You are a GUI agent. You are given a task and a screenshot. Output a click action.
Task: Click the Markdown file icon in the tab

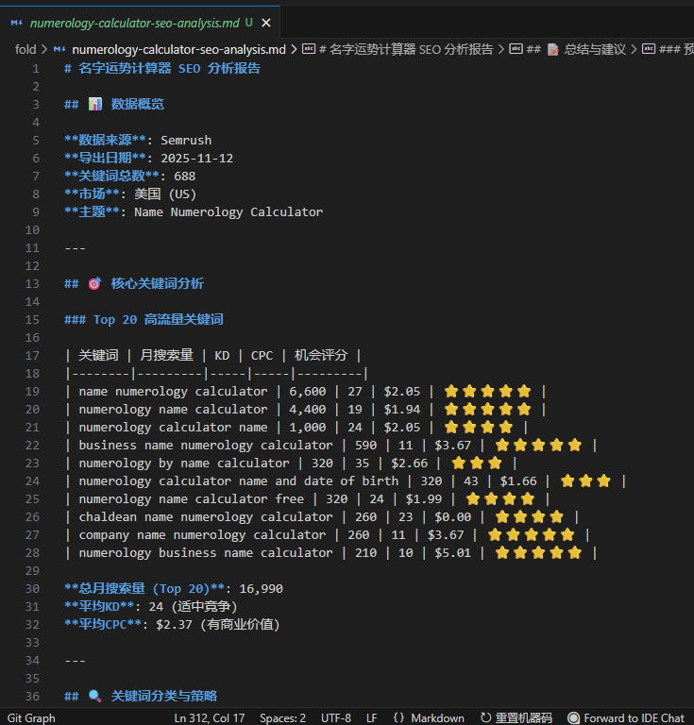(16, 23)
